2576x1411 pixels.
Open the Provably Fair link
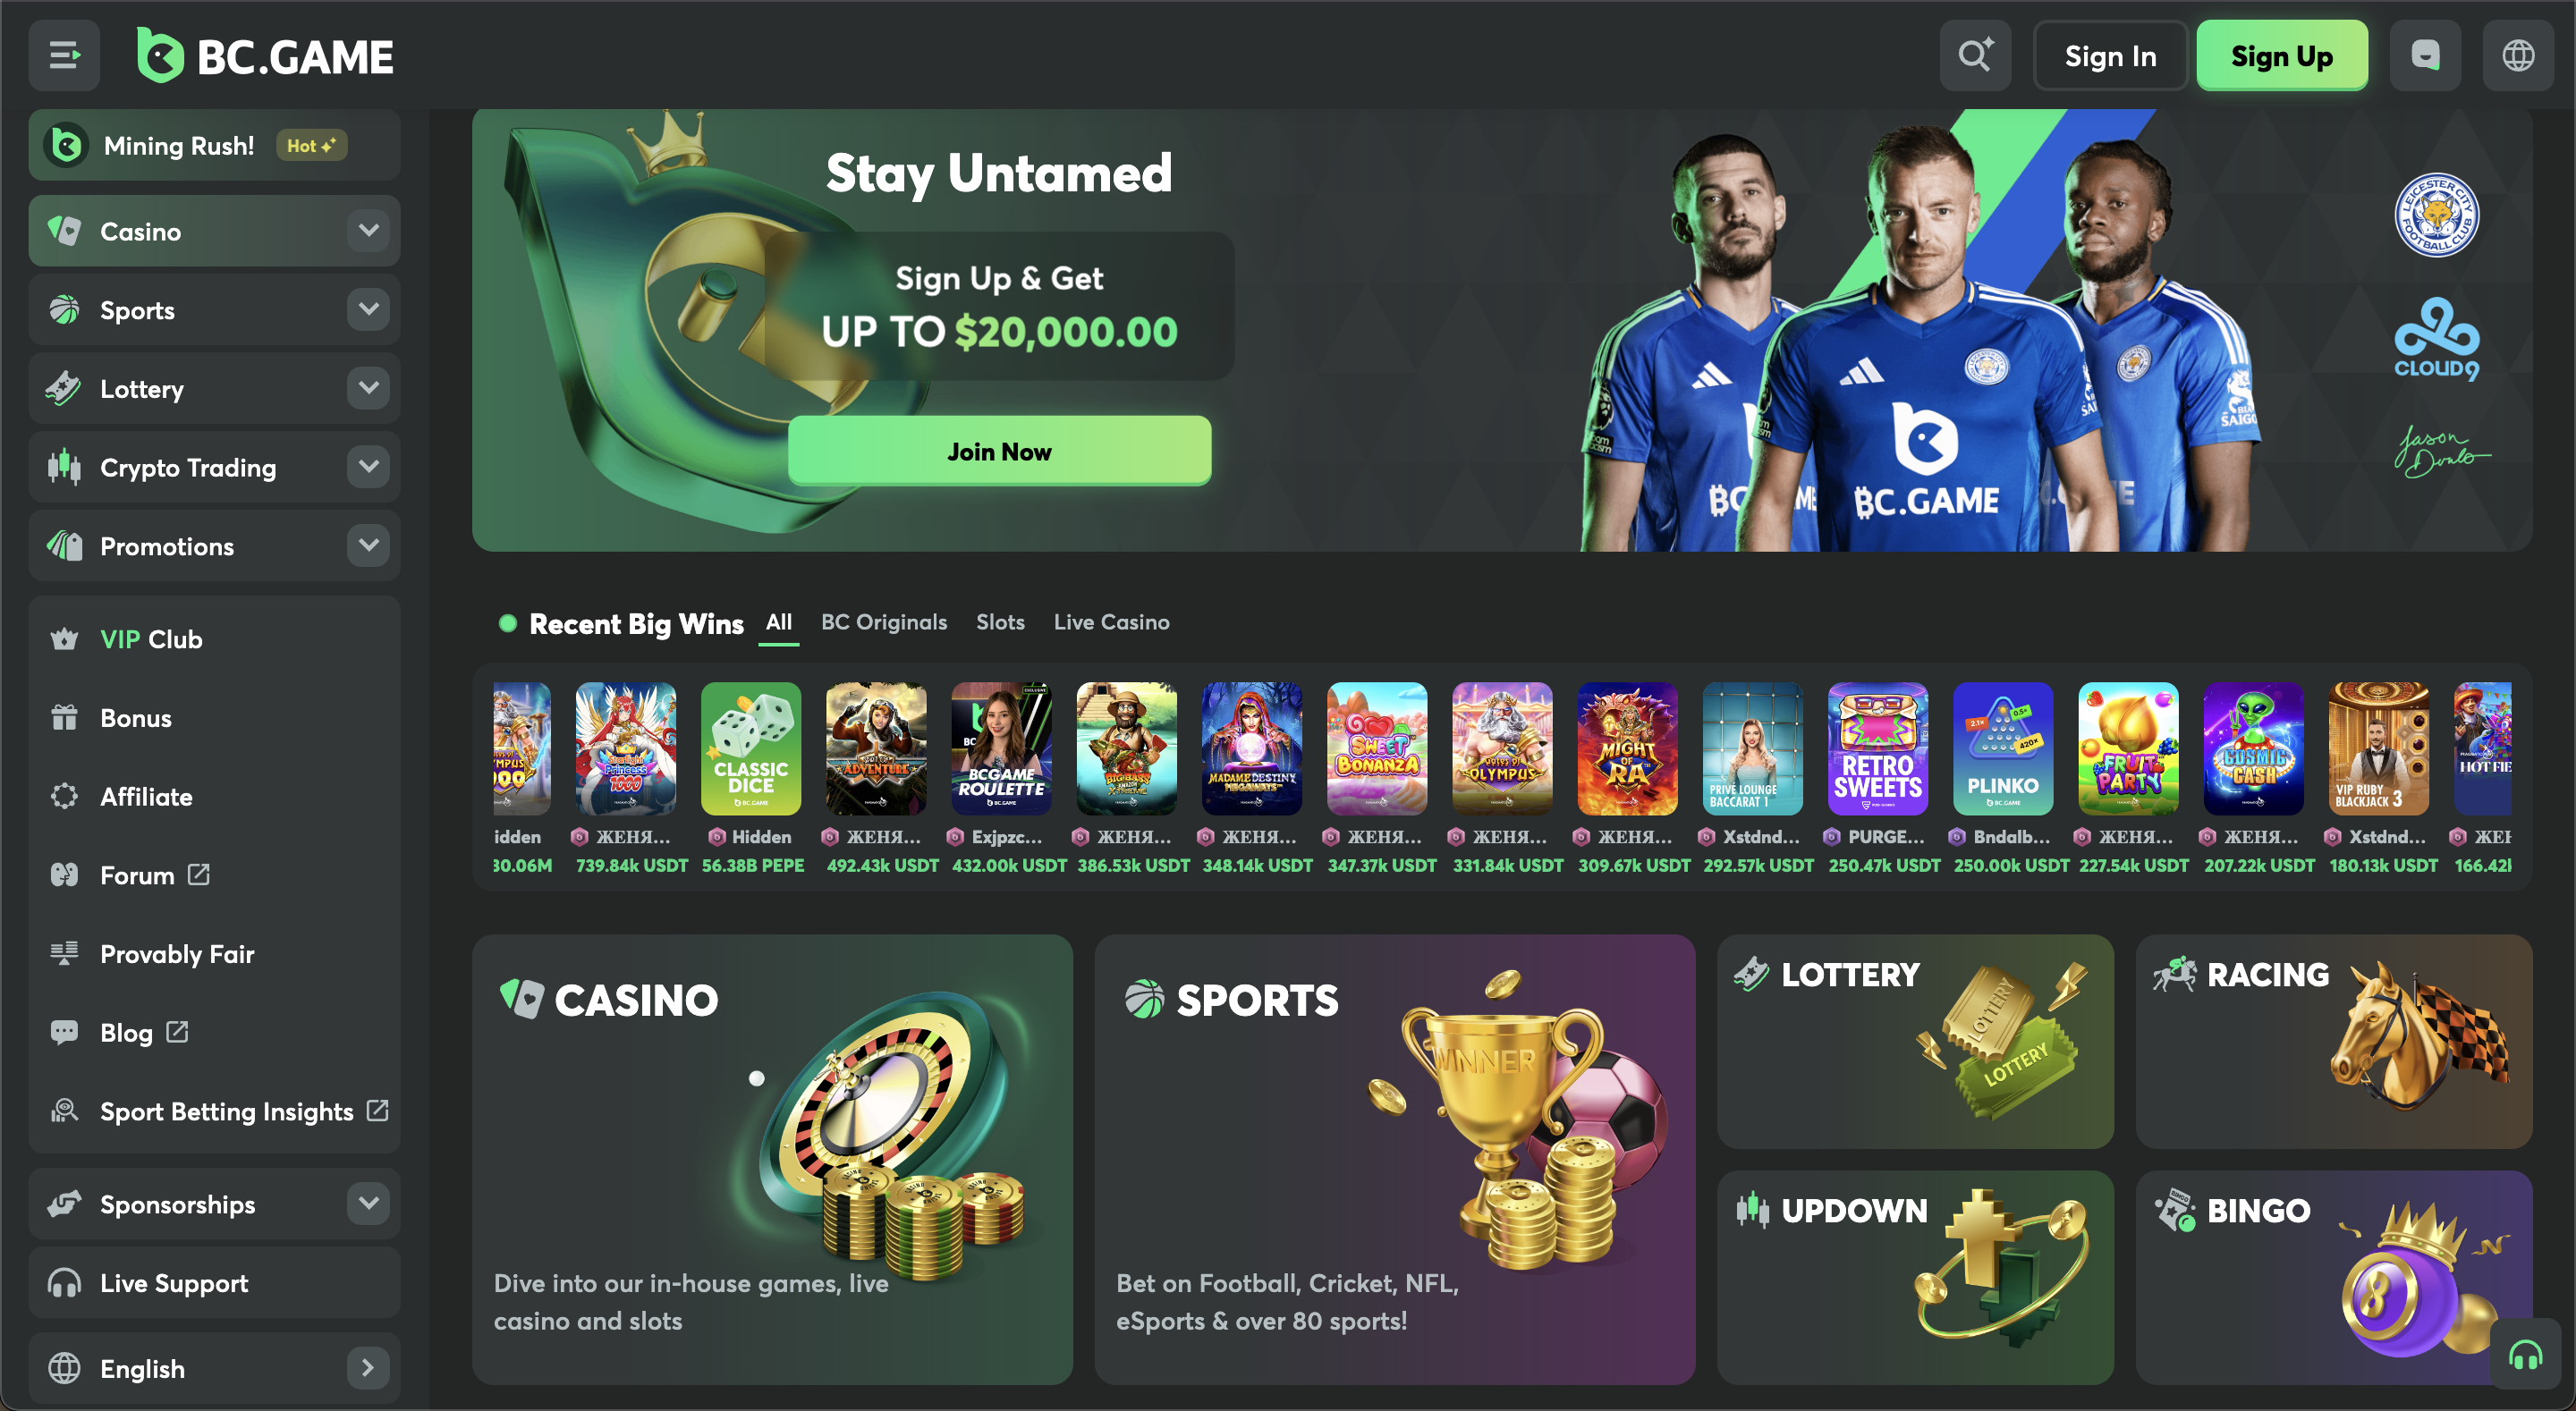click(177, 954)
